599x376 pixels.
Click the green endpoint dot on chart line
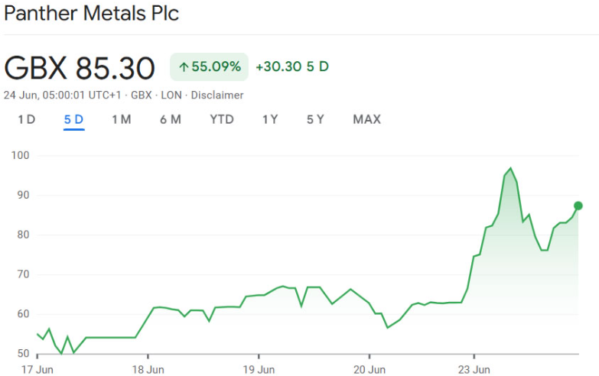578,206
